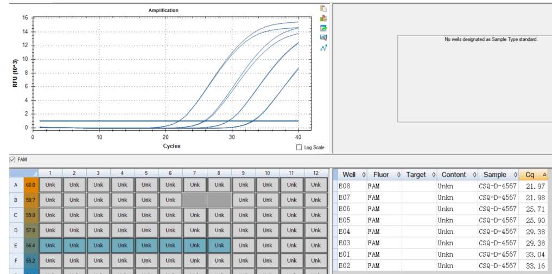This screenshot has width=552, height=274.
Task: Click the RFU (10^3) axis label
Action: click(x=16, y=73)
